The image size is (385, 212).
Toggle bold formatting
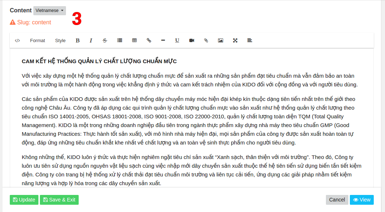[78, 41]
